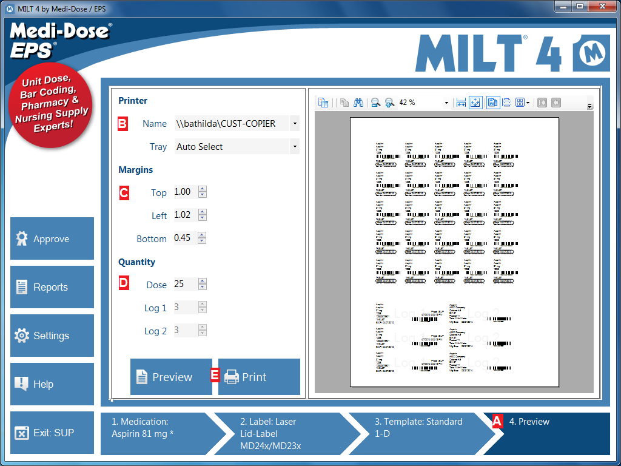Image resolution: width=621 pixels, height=466 pixels.
Task: Maximize the MILT 4 window
Action: [x=580, y=6]
